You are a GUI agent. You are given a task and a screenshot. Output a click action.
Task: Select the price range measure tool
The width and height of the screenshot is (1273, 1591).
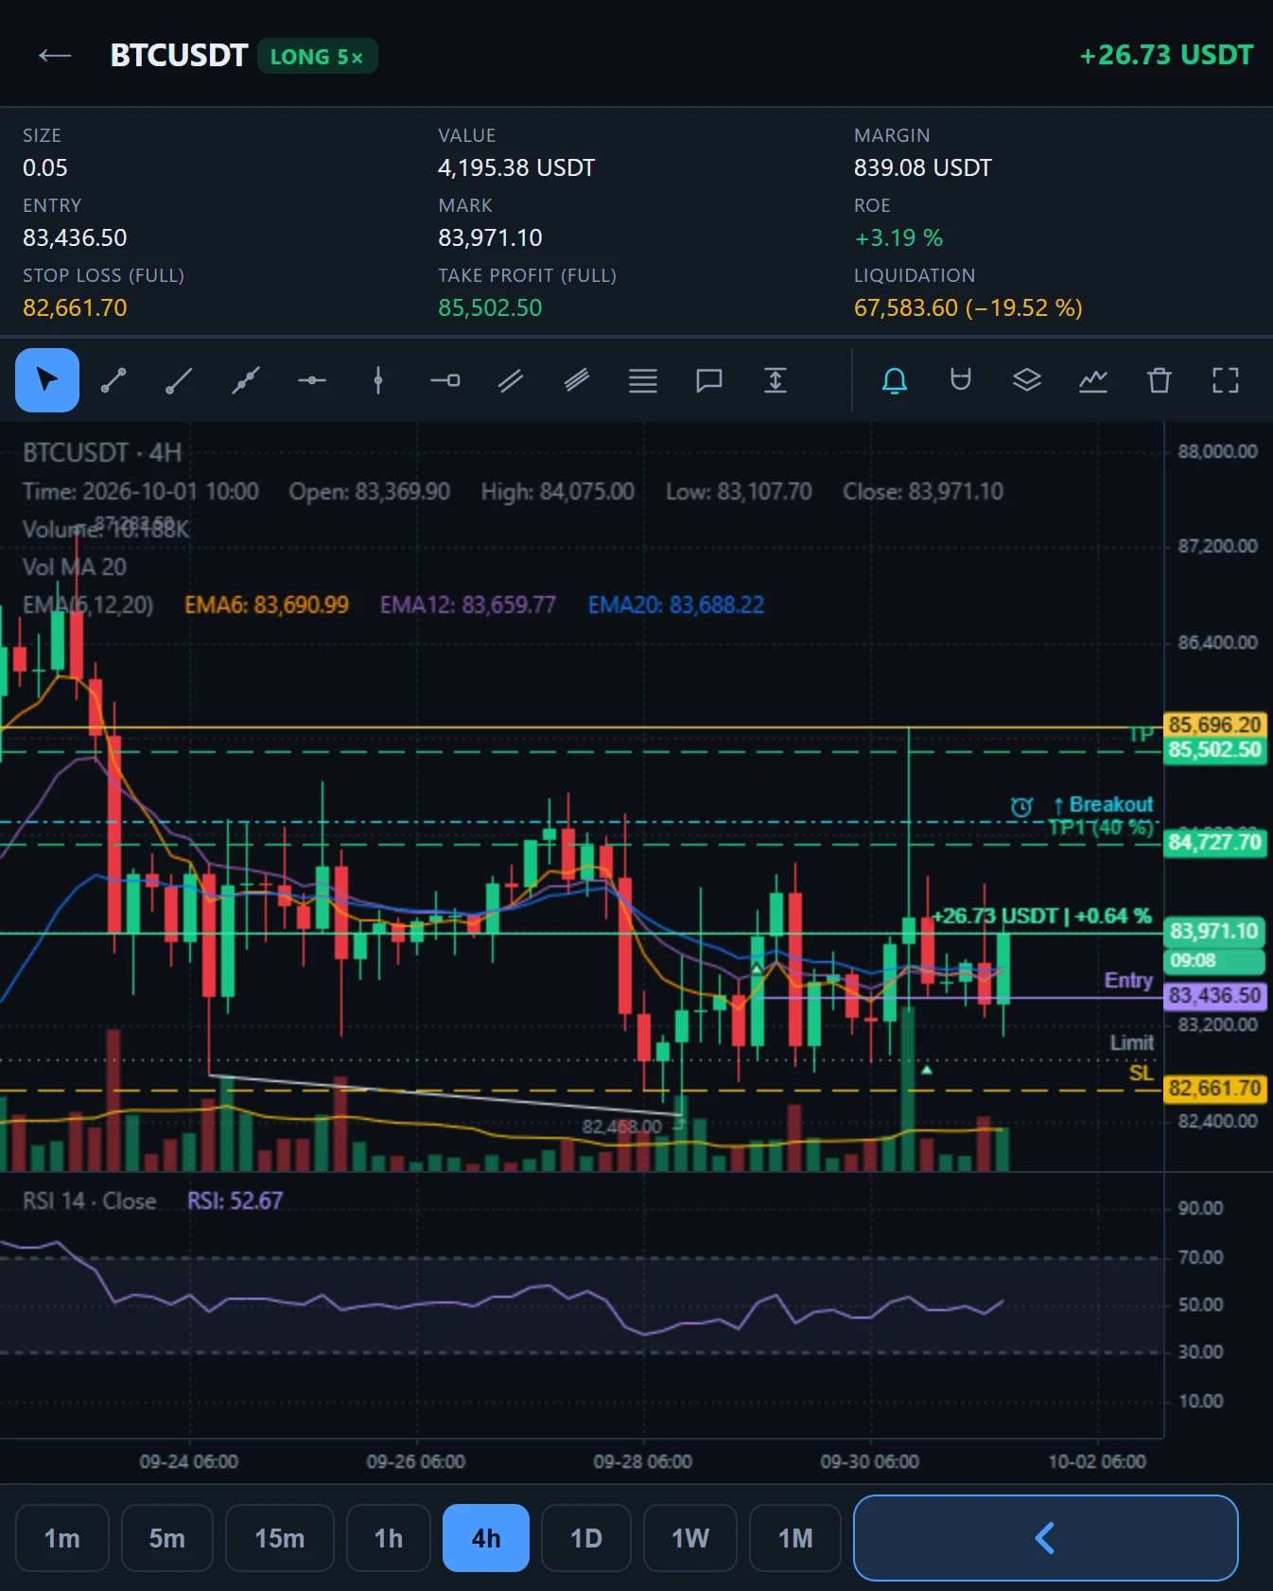point(776,380)
